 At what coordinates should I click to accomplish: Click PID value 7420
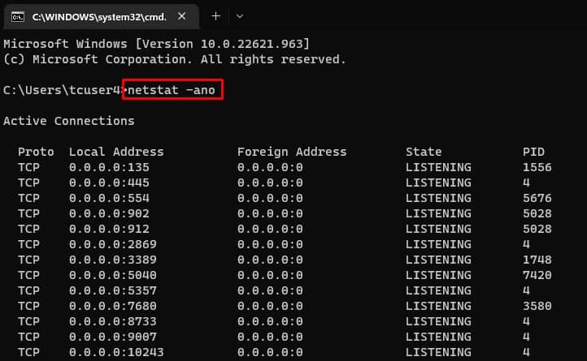tap(537, 275)
